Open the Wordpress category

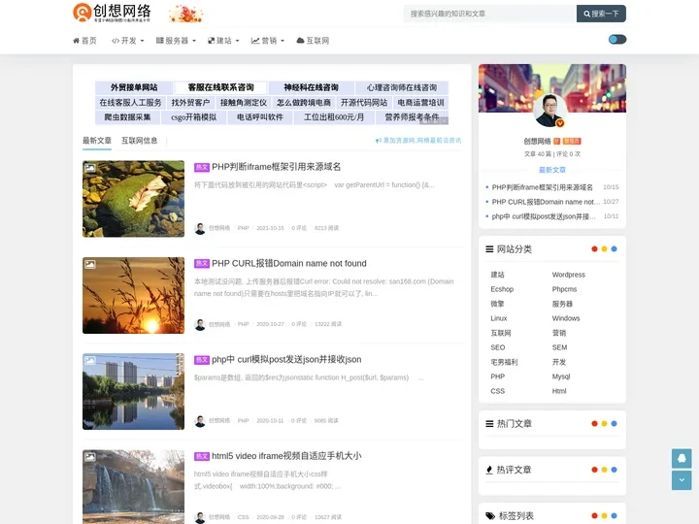pos(568,275)
